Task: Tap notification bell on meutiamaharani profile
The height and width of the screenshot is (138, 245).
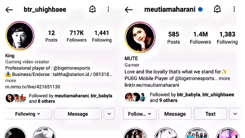Action: point(217,9)
